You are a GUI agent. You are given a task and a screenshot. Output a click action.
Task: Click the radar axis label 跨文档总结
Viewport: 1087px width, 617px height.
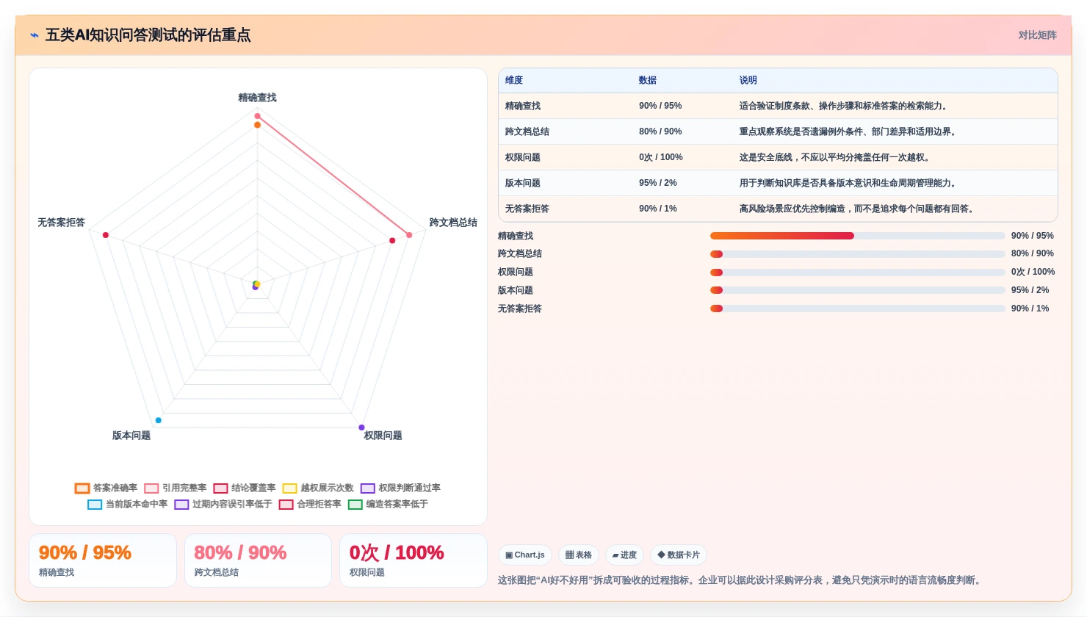453,223
